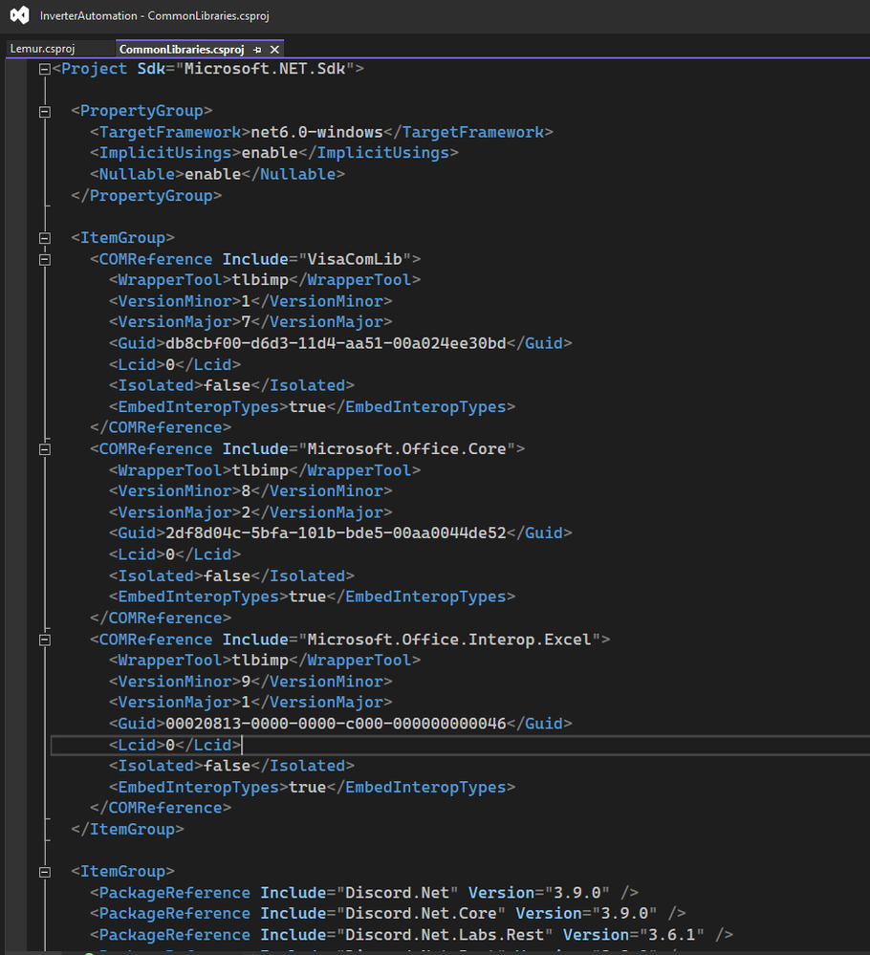Viewport: 870px width, 955px height.
Task: Click the VersionMinor 8 line
Action: click(x=250, y=491)
